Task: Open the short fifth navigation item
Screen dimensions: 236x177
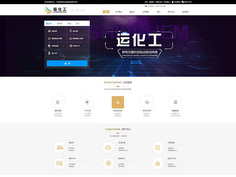Action: 158,12
